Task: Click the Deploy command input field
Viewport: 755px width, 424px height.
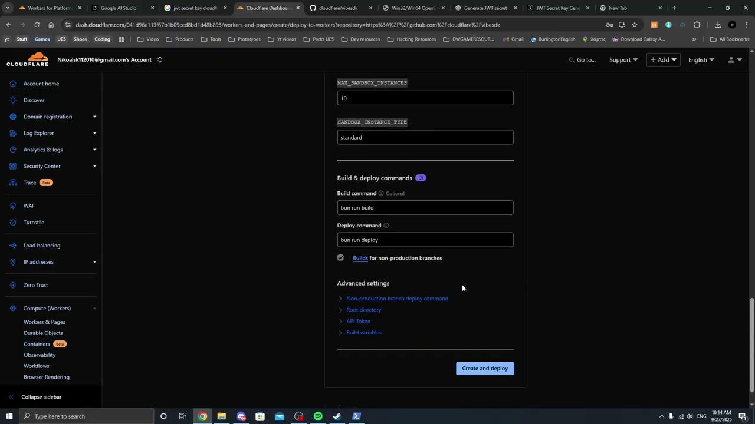Action: click(x=425, y=240)
